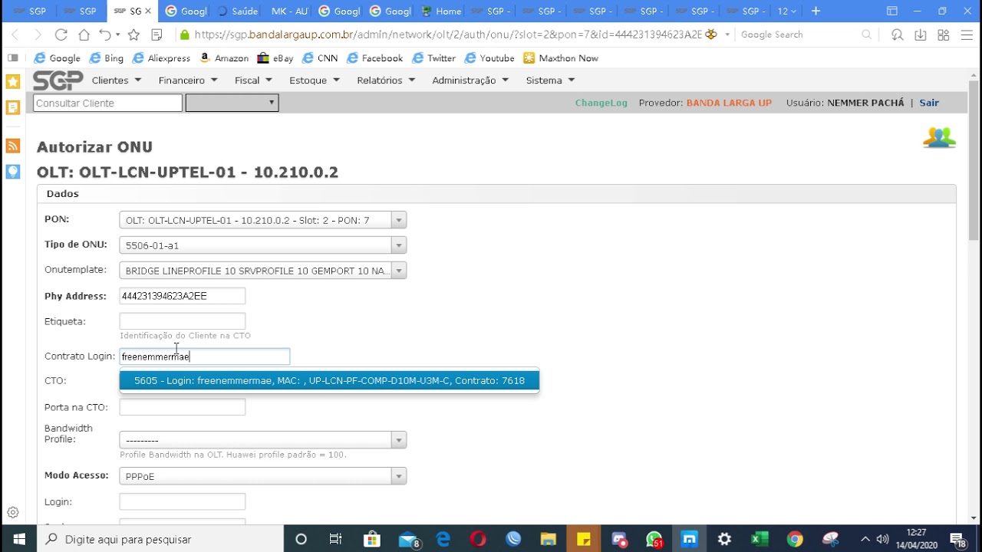This screenshot has width=982, height=552.
Task: Open the browser downloads icon
Action: coord(920,34)
